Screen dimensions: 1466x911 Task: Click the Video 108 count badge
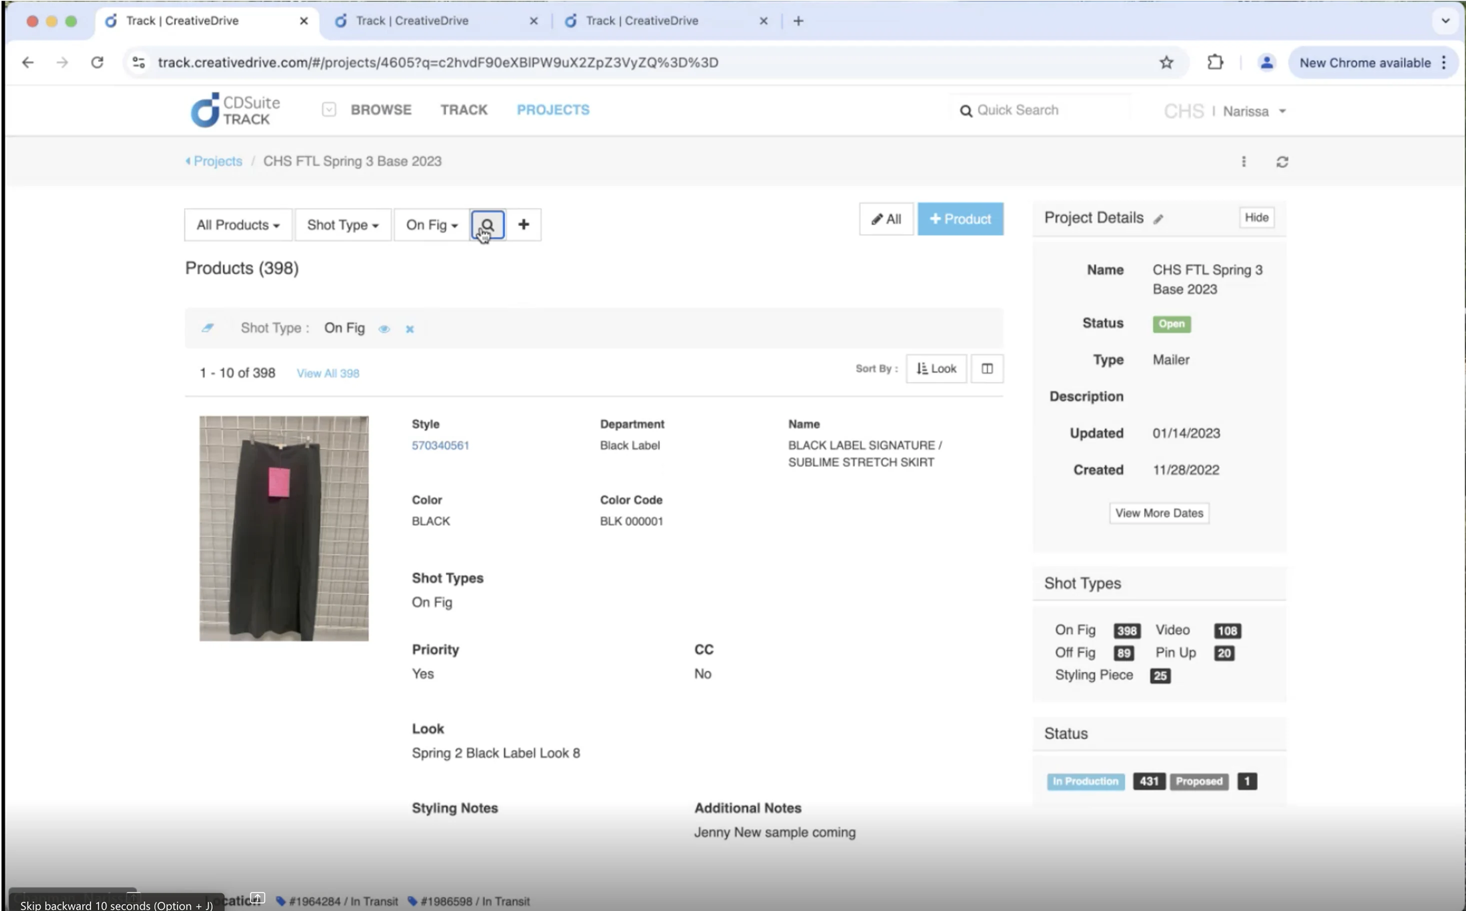(1227, 631)
